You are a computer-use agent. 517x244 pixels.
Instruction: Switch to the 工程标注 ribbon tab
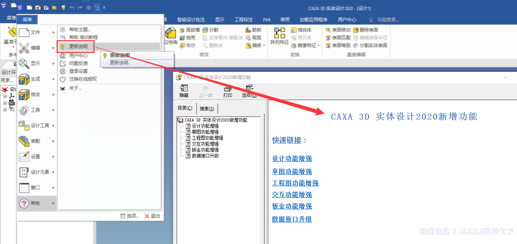(244, 20)
